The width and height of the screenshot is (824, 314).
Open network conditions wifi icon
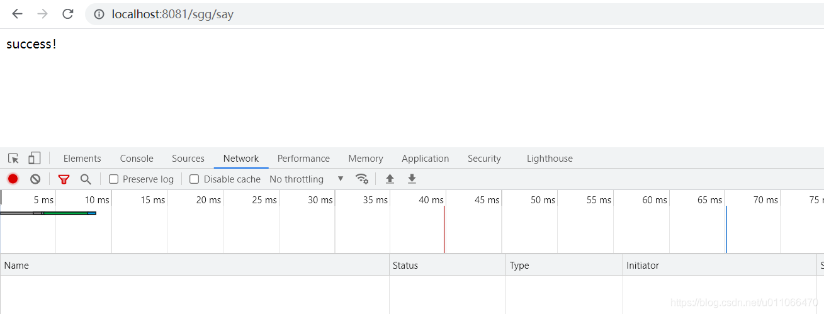(362, 179)
